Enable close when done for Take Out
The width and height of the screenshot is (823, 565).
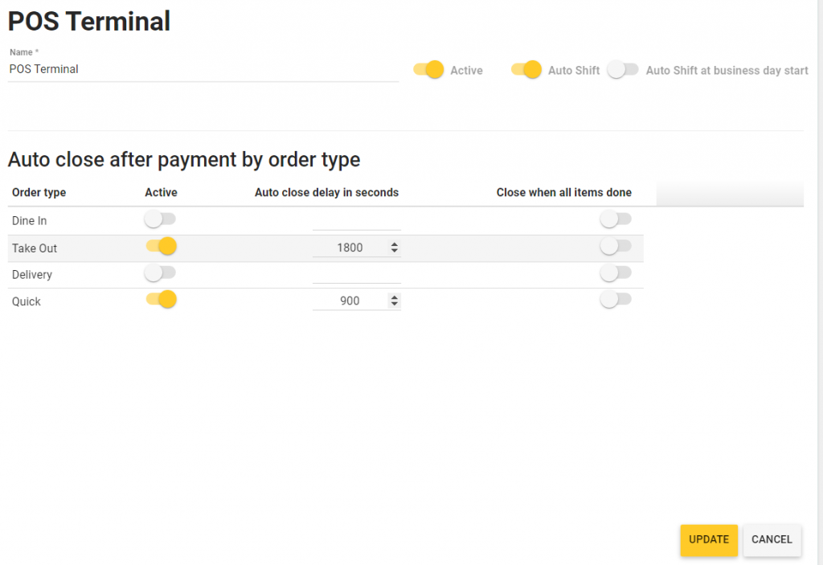pyautogui.click(x=616, y=246)
